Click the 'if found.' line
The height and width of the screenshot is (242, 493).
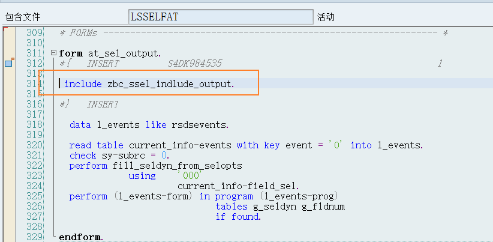pyautogui.click(x=238, y=217)
